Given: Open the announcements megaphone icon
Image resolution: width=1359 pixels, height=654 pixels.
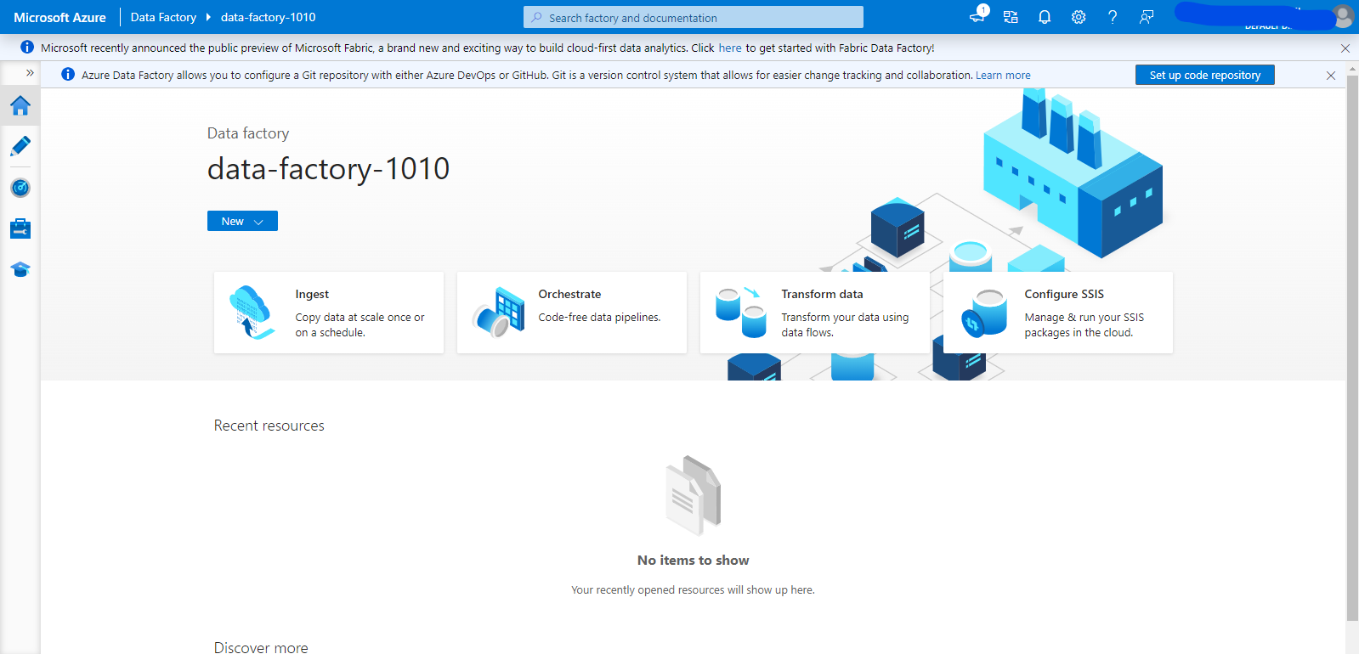Looking at the screenshot, I should pos(977,16).
